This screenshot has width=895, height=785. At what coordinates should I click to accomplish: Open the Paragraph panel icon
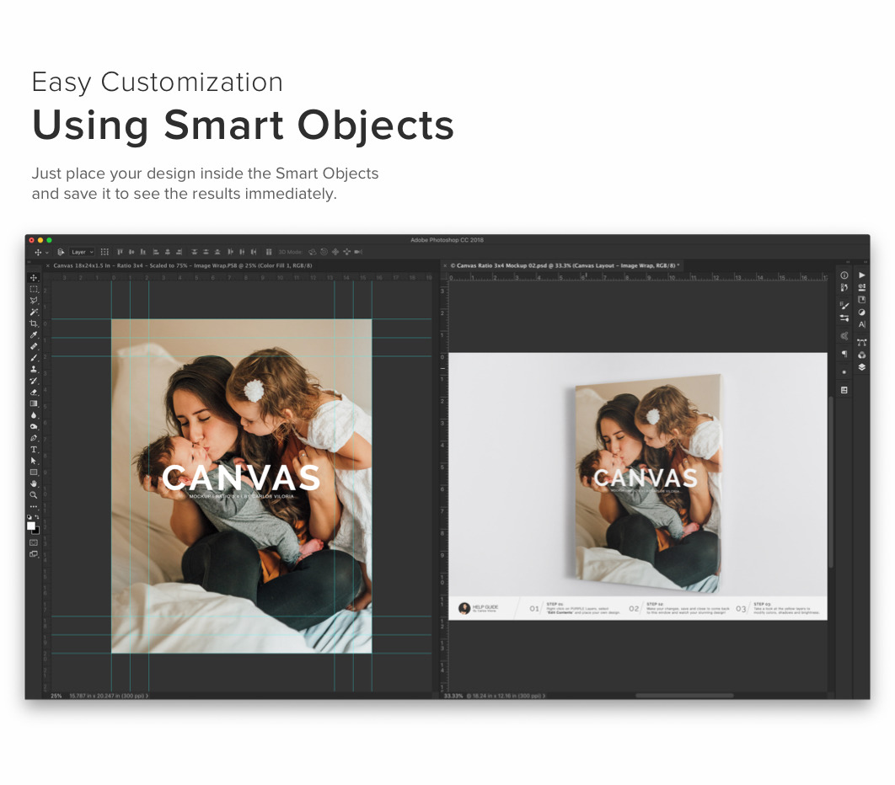coord(844,355)
